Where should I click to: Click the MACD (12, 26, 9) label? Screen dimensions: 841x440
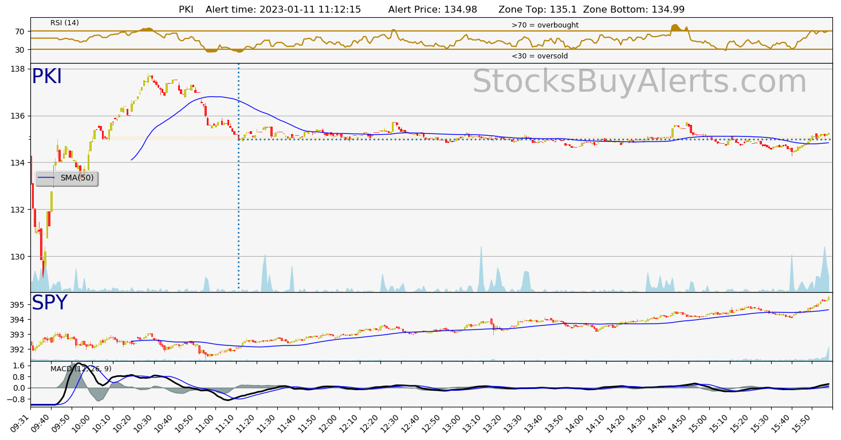pos(81,369)
